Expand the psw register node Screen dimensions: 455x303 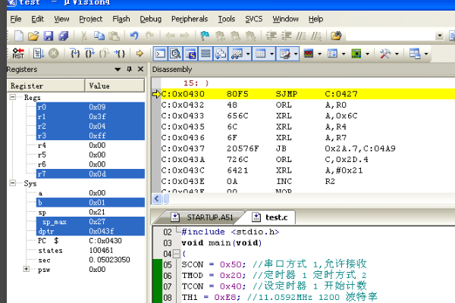(27, 269)
